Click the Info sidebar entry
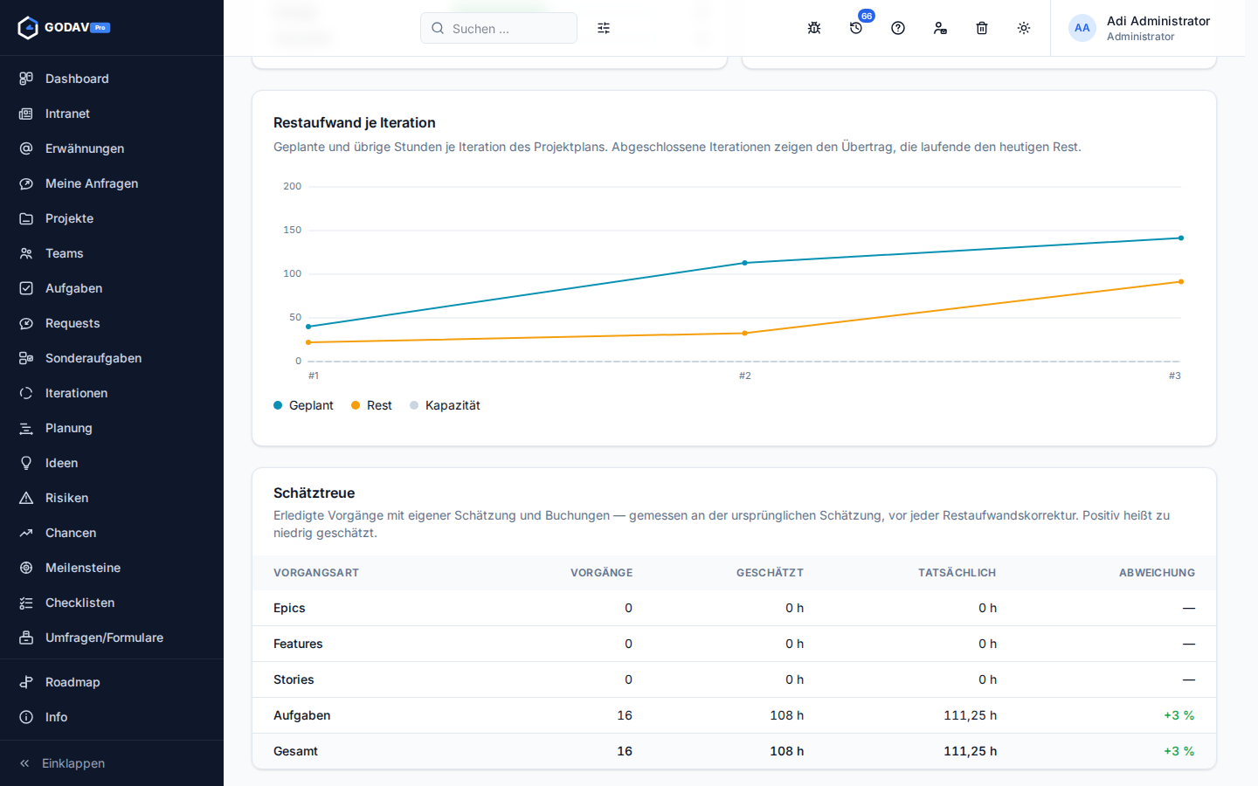The height and width of the screenshot is (786, 1258). [x=112, y=717]
